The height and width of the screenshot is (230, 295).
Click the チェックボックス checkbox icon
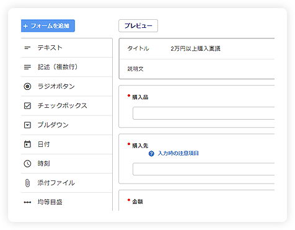pos(27,105)
